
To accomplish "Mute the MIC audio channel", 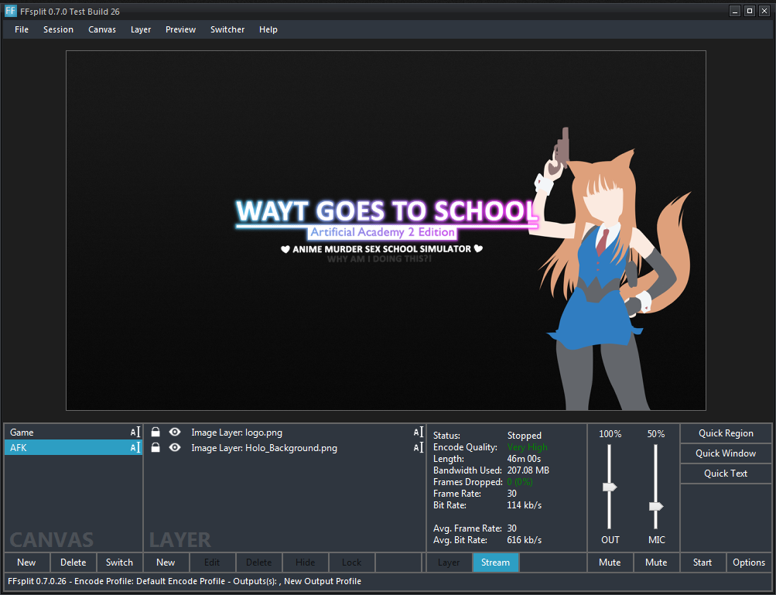I will 656,563.
